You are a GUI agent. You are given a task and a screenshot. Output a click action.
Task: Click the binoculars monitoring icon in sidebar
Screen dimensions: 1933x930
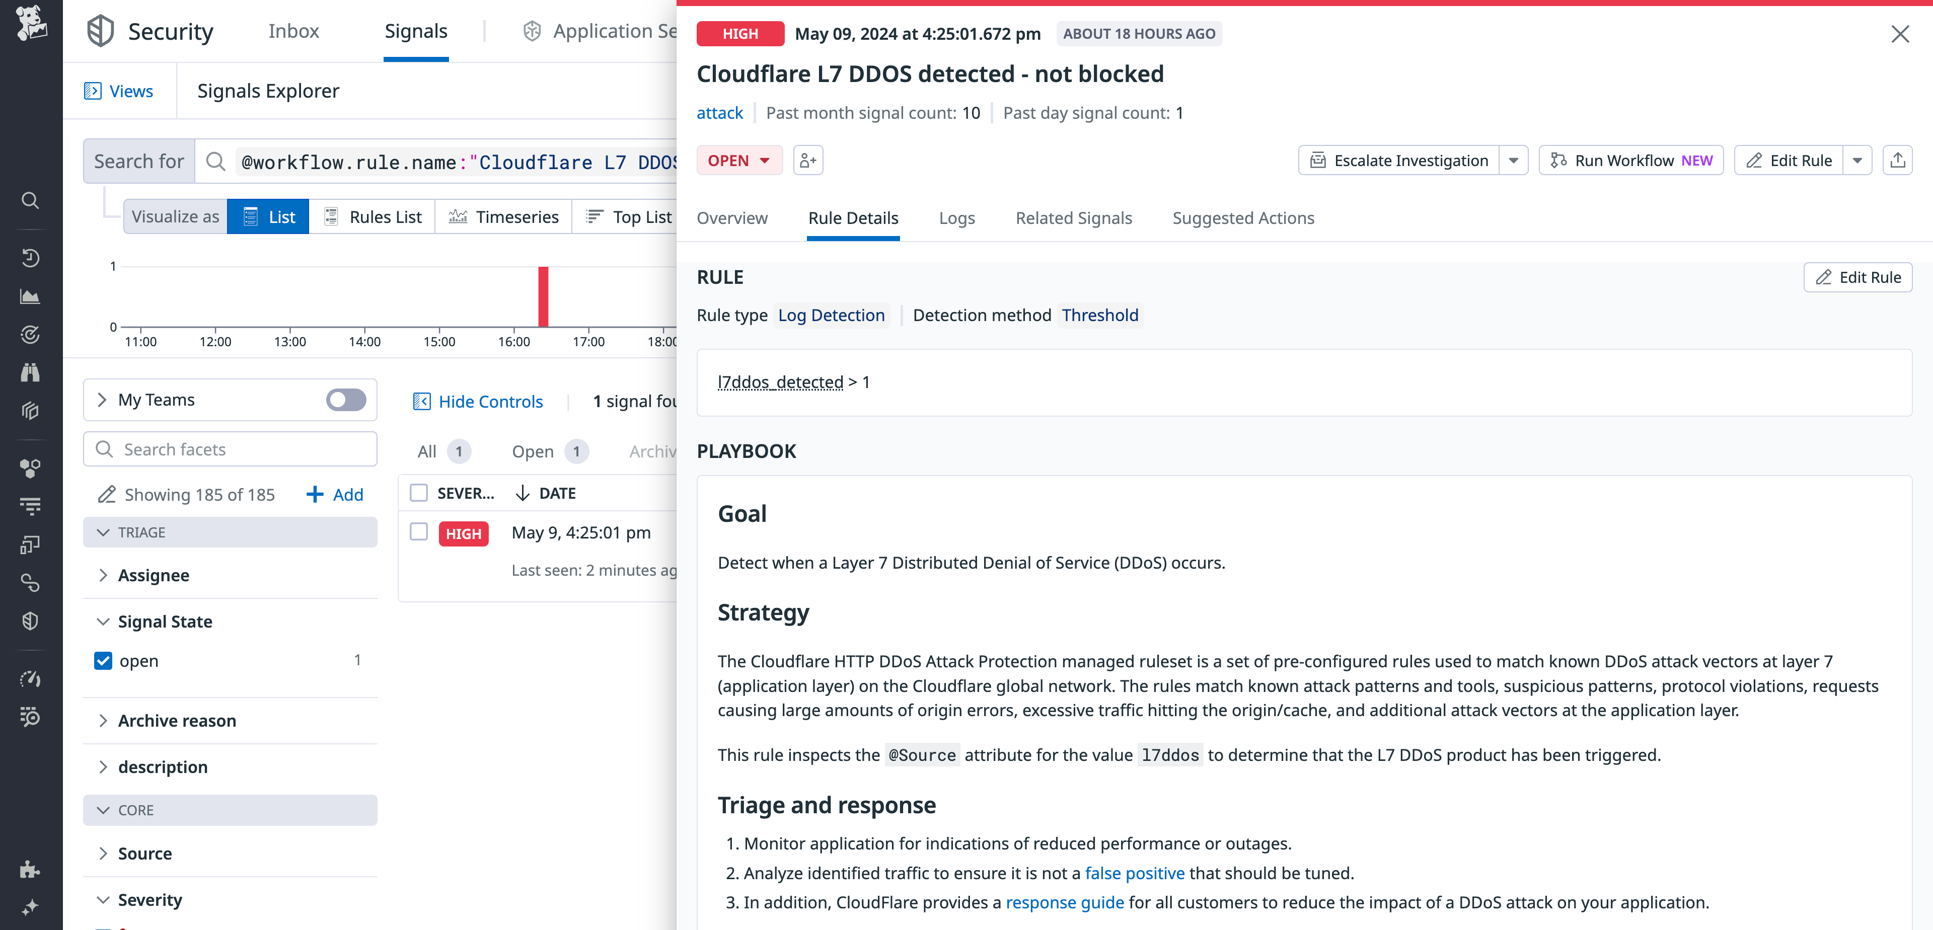pos(30,373)
